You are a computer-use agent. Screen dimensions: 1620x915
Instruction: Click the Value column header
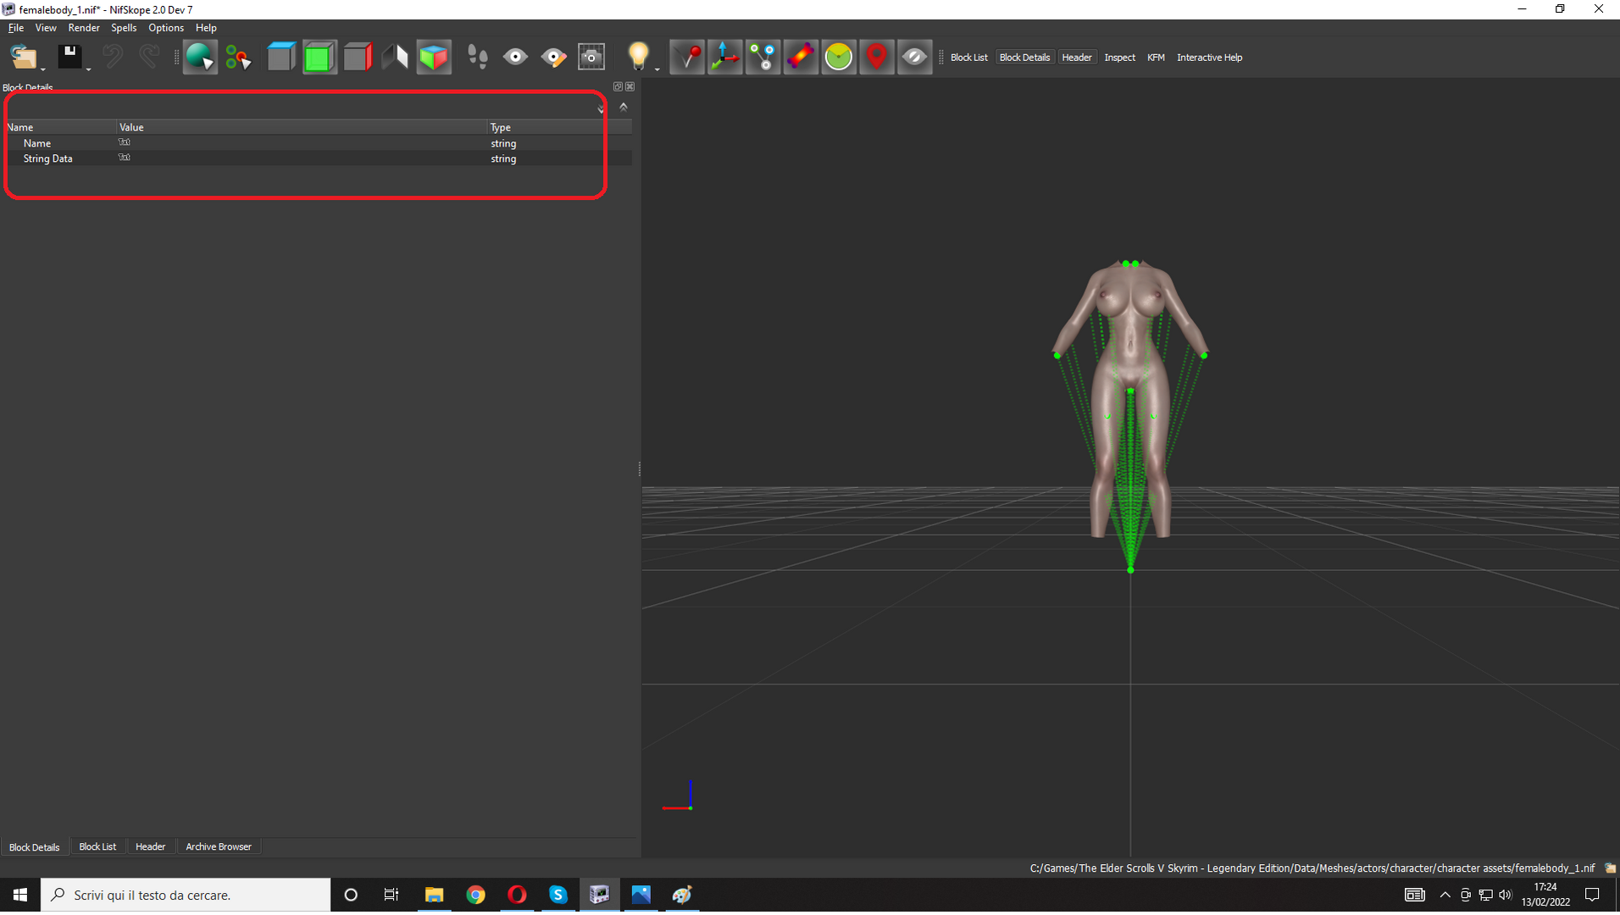click(302, 127)
